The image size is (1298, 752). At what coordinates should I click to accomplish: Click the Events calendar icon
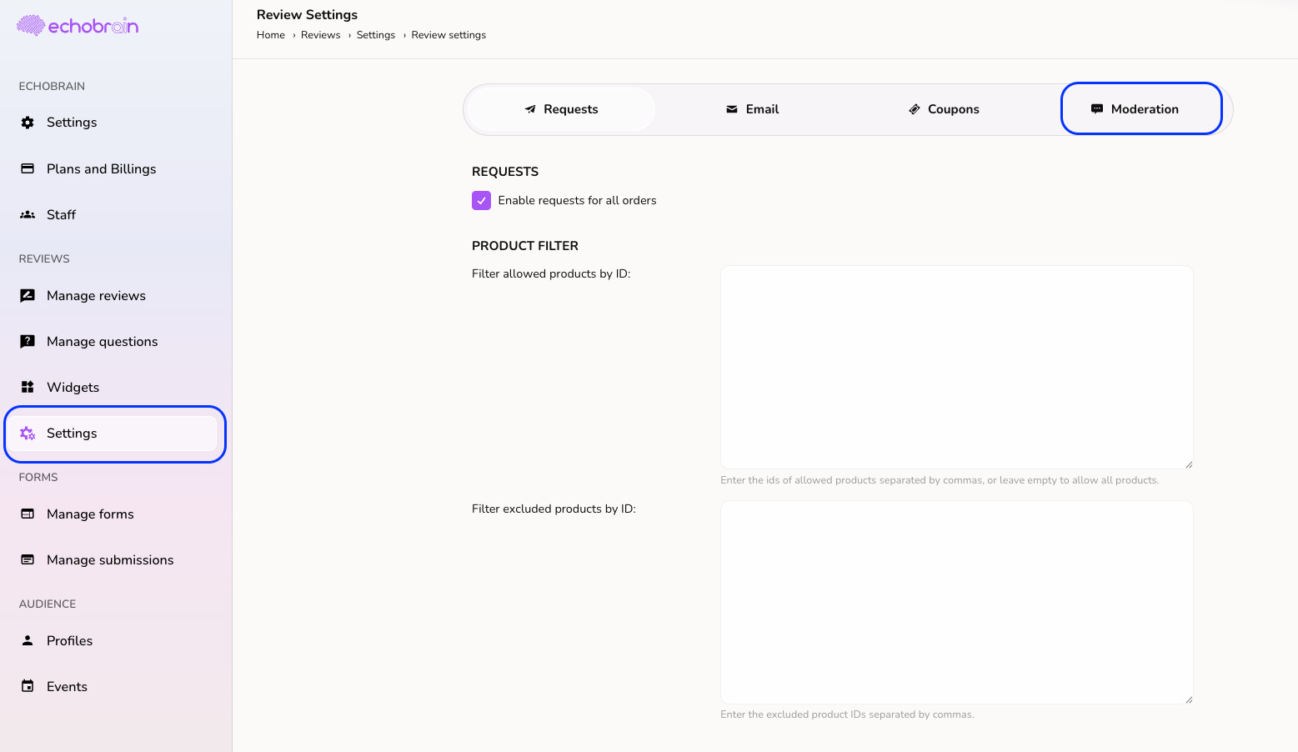pos(28,687)
